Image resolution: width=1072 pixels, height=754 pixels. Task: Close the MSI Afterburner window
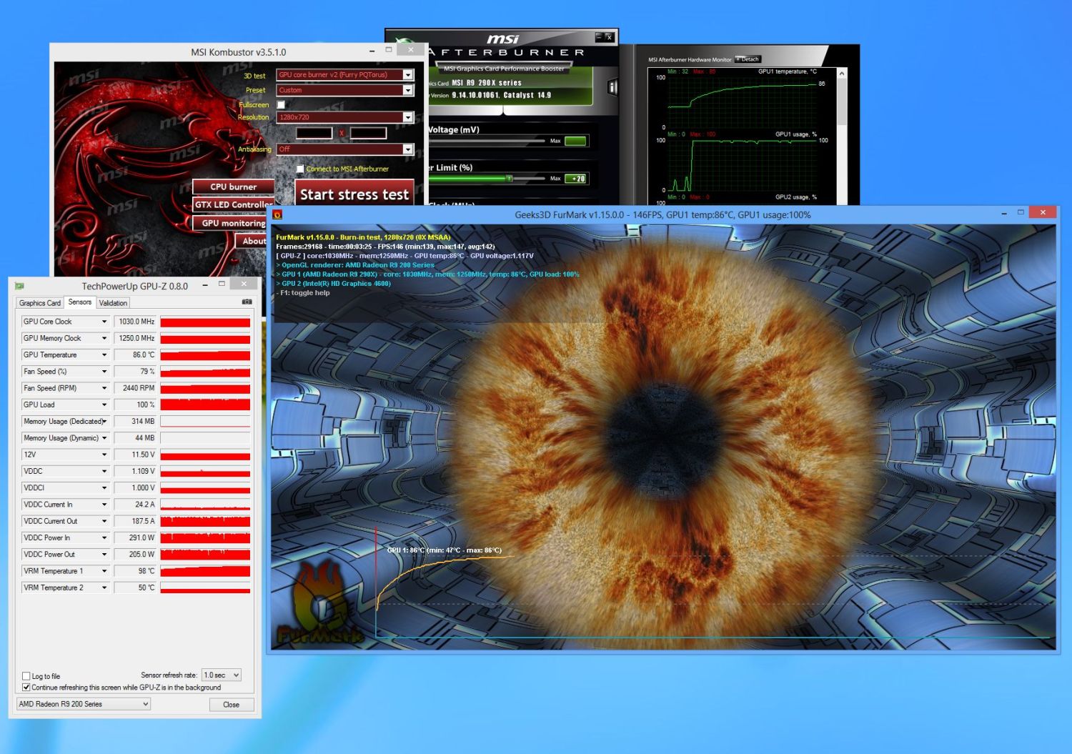[609, 37]
